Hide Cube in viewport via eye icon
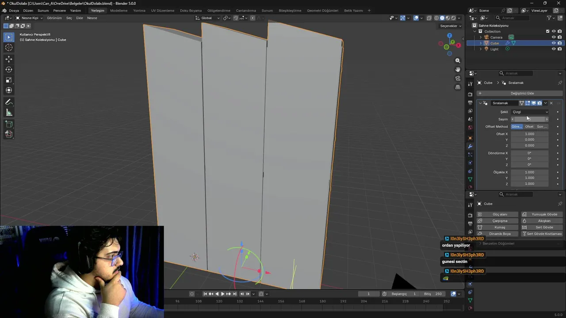Viewport: 566px width, 318px height. 553,43
